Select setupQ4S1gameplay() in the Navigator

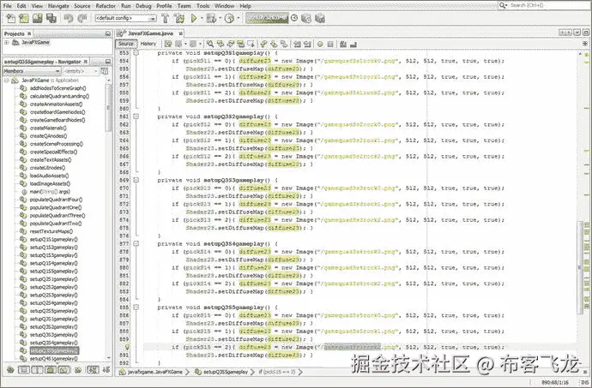tap(53, 359)
